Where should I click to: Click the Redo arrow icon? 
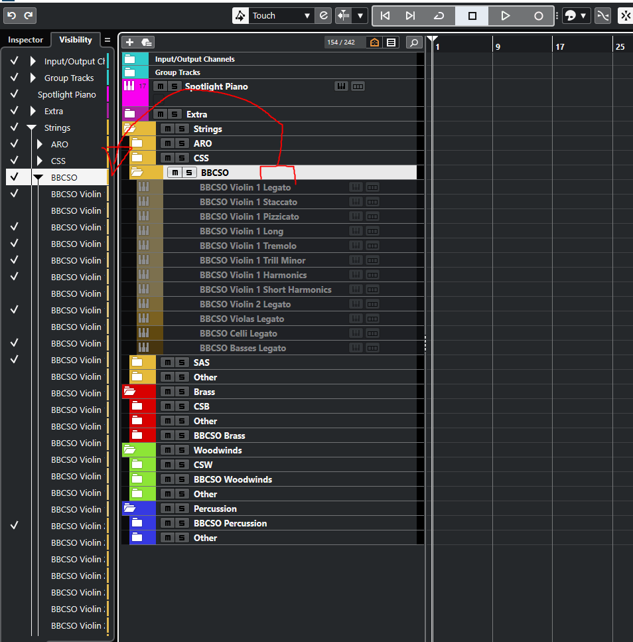[x=29, y=15]
